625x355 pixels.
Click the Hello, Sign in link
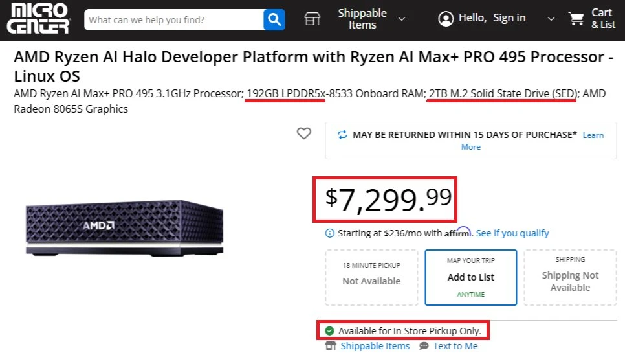tap(492, 18)
